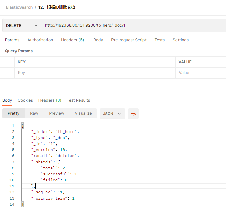Click the "_seq_no": 11 line
Viewport: 226px width, 212px height.
click(48, 192)
